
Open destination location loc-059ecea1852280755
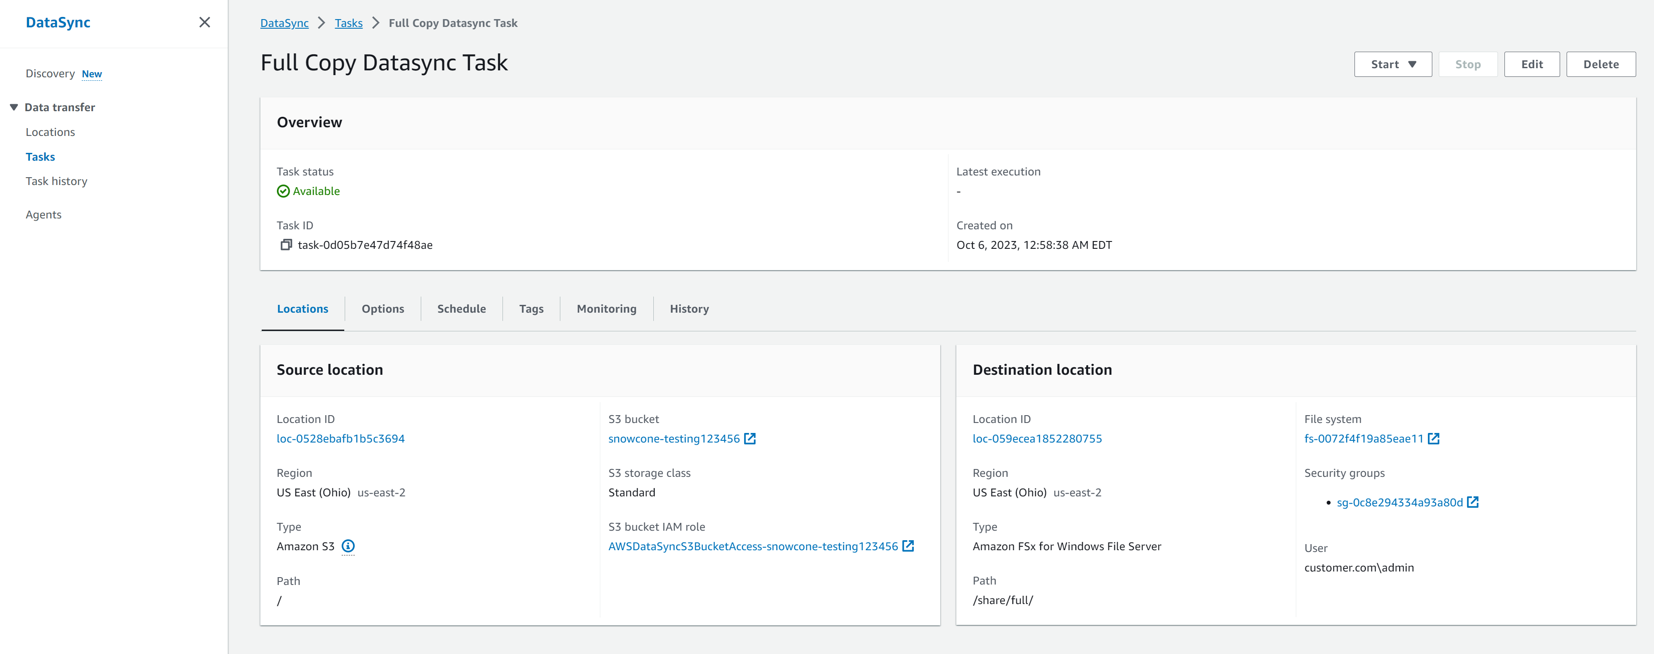coord(1037,439)
